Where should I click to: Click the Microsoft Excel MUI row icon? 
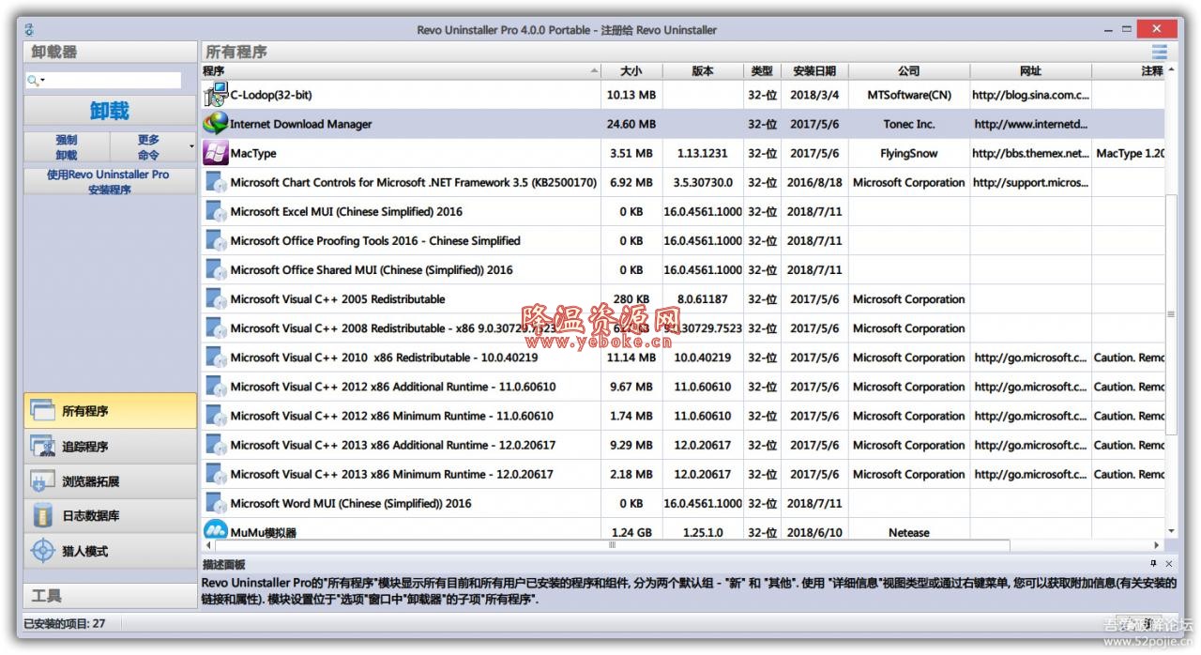tap(216, 211)
